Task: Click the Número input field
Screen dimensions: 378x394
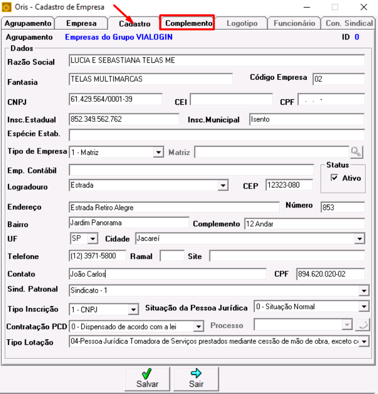Action: tap(343, 208)
